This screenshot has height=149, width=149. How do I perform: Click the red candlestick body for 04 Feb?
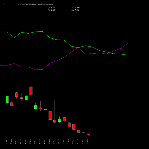41,108
